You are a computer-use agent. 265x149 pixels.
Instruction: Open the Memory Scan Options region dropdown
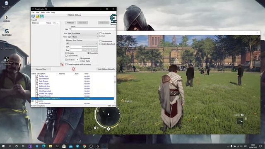(82, 43)
